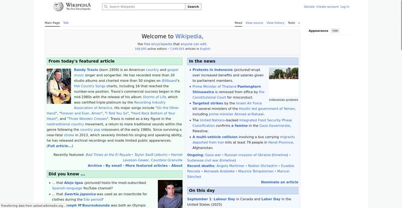Open the Swertia japonica link

80,194
